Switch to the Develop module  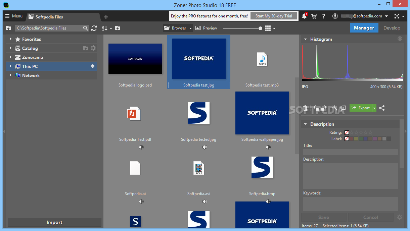pyautogui.click(x=392, y=28)
